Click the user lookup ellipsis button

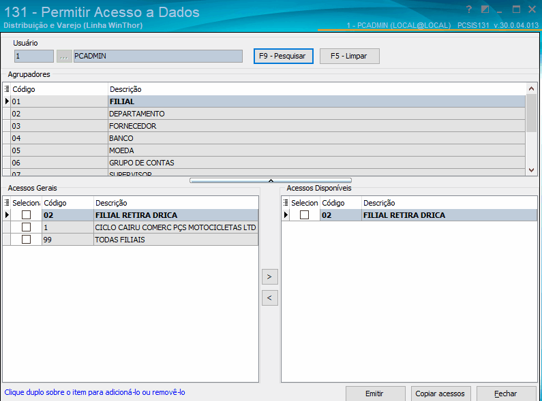64,57
